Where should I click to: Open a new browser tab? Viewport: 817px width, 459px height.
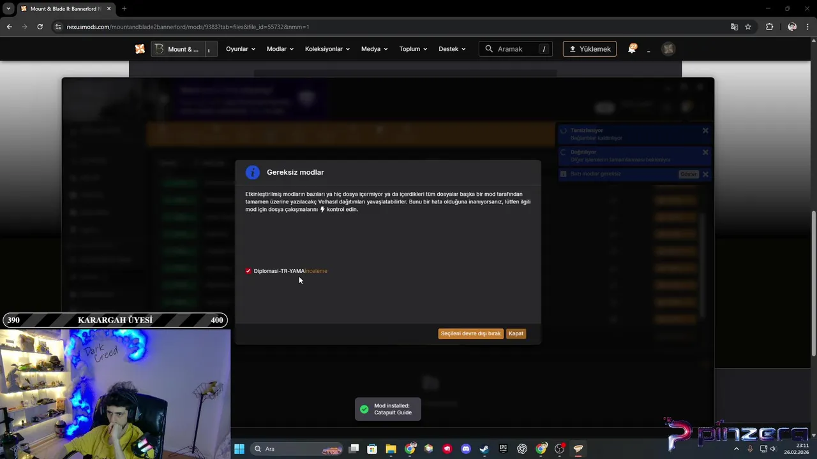(124, 9)
